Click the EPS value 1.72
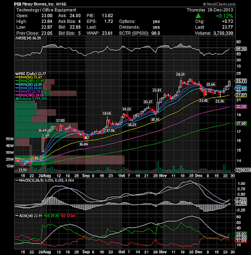The height and width of the screenshot is (255, 251). (109, 22)
